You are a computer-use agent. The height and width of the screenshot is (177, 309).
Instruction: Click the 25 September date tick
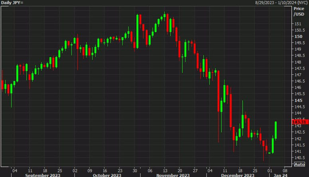click(x=60, y=171)
